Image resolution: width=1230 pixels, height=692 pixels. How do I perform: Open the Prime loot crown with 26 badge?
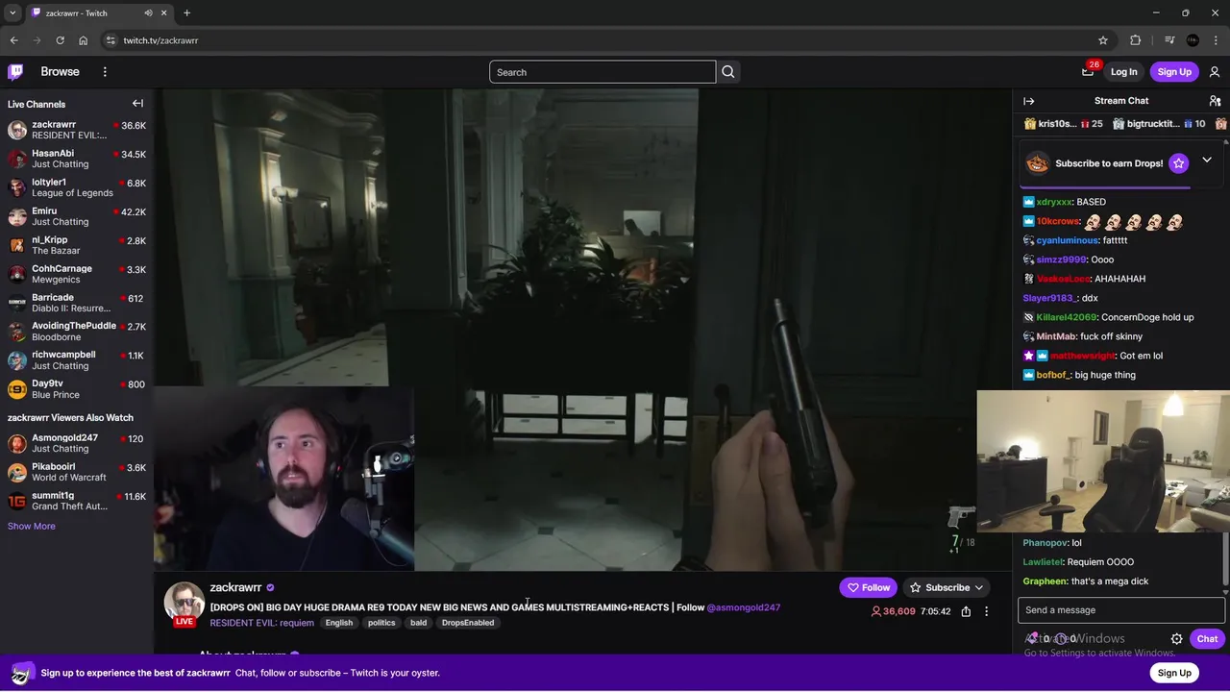[1088, 71]
